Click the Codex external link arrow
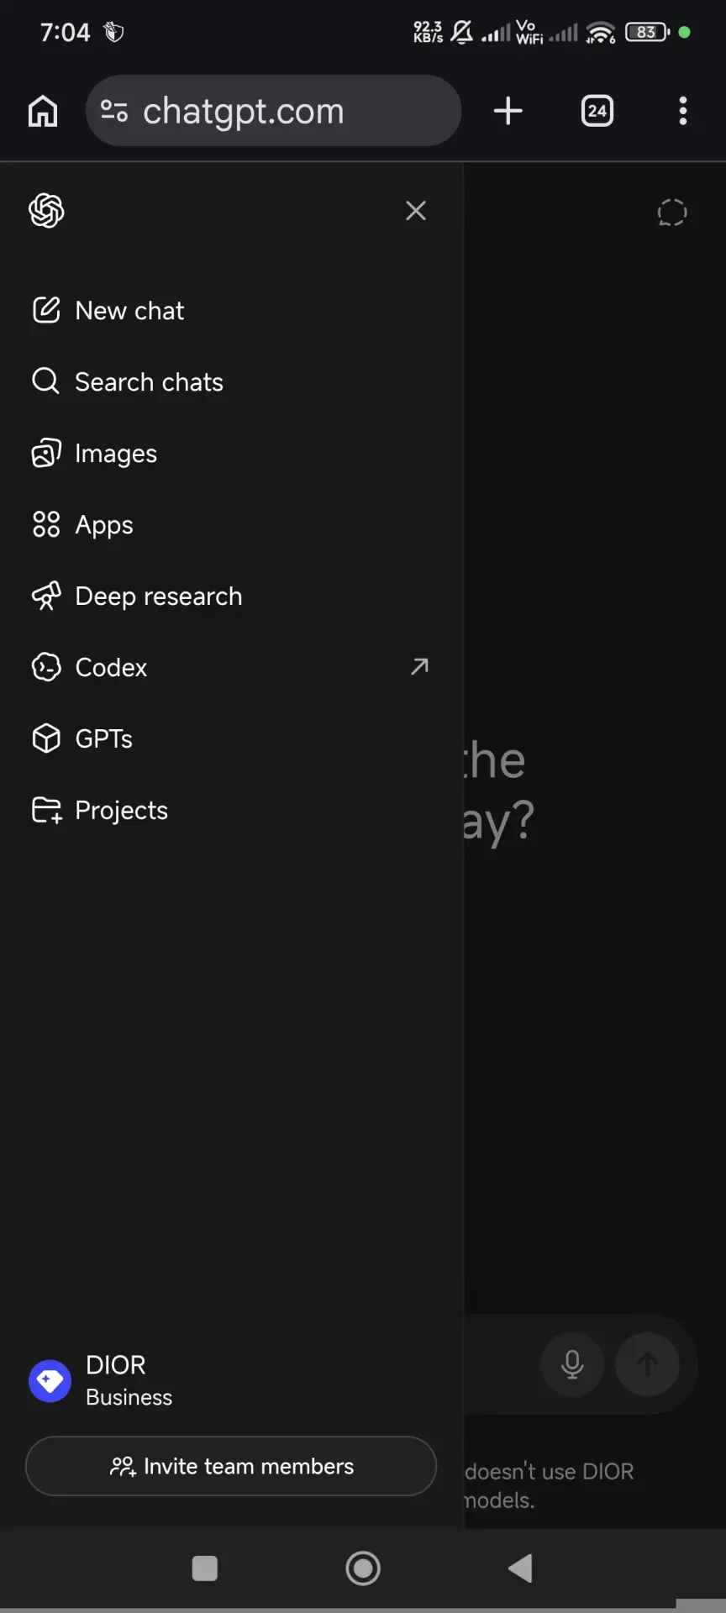Image resolution: width=726 pixels, height=1613 pixels. coord(419,667)
